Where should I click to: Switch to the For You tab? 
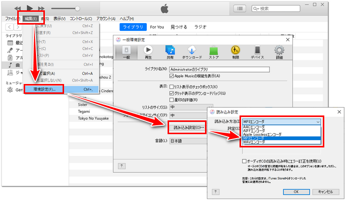click(x=157, y=27)
